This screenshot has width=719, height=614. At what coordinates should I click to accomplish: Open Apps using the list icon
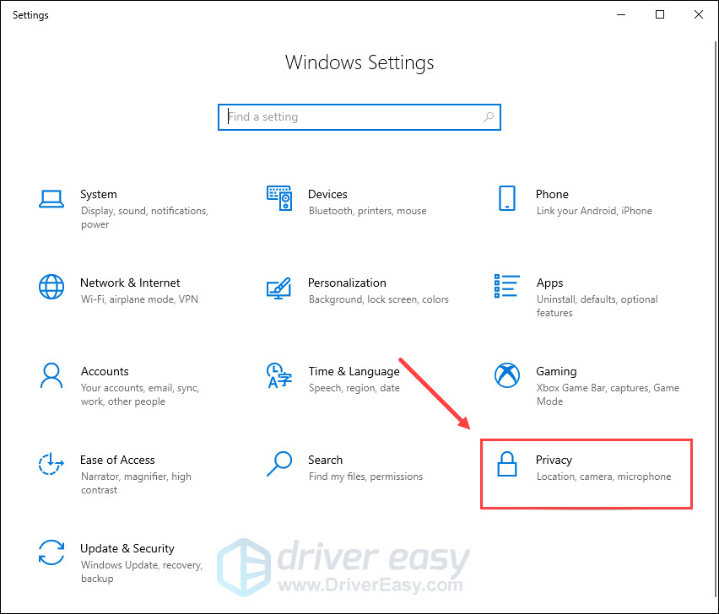pyautogui.click(x=506, y=287)
